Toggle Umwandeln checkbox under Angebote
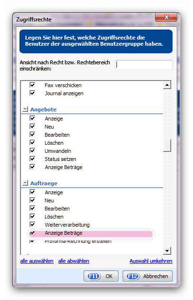 32,150
